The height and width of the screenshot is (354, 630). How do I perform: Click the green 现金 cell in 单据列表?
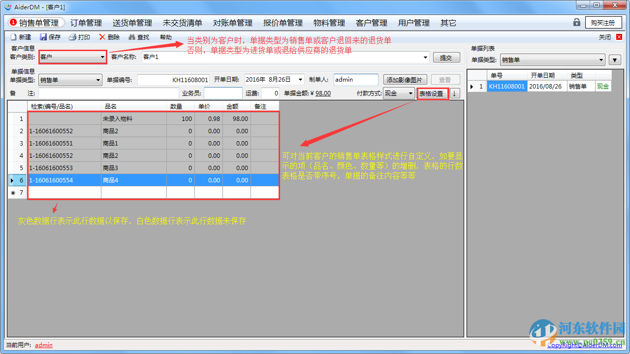point(603,86)
